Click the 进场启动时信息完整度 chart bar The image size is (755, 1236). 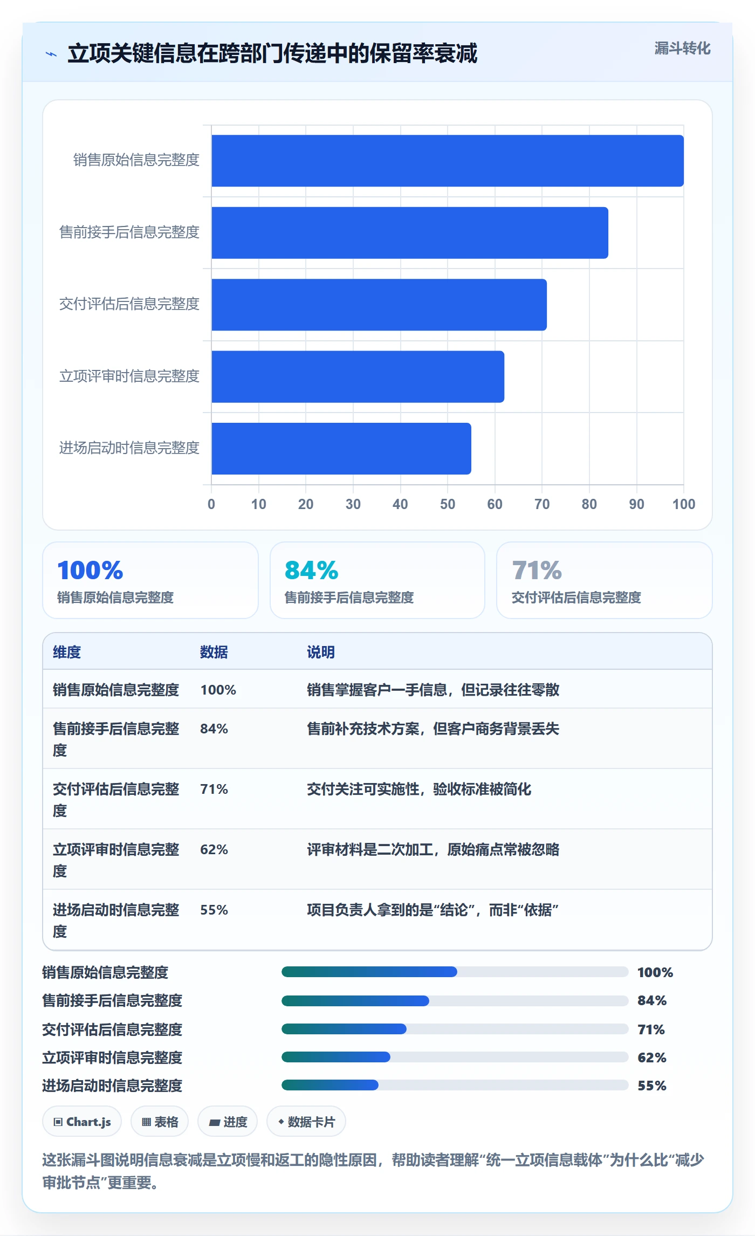[341, 449]
